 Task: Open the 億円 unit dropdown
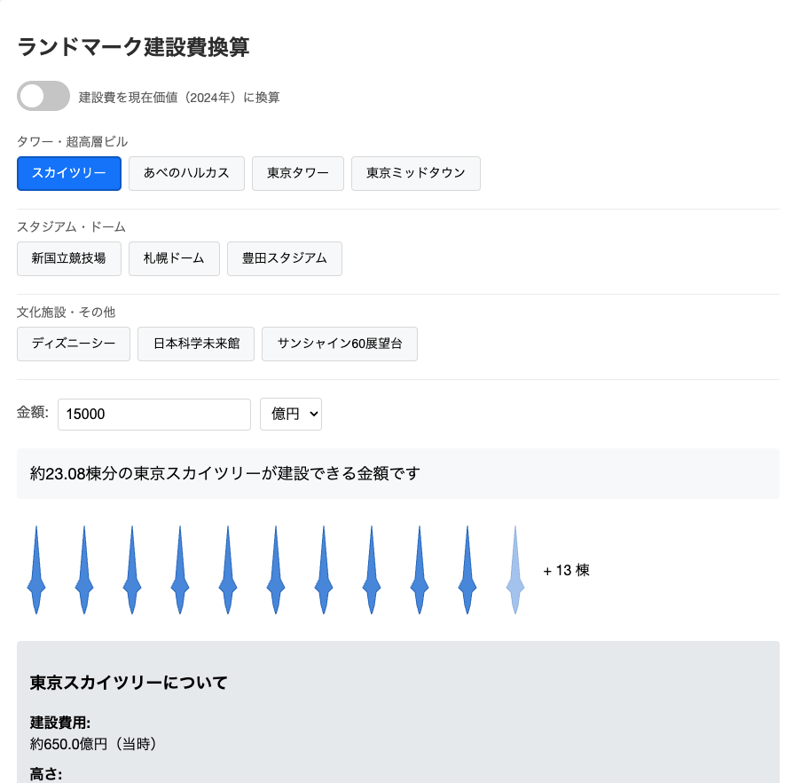(x=291, y=415)
